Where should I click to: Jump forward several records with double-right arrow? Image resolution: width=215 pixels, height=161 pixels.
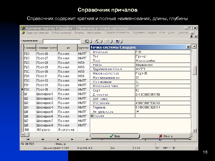click(87, 139)
